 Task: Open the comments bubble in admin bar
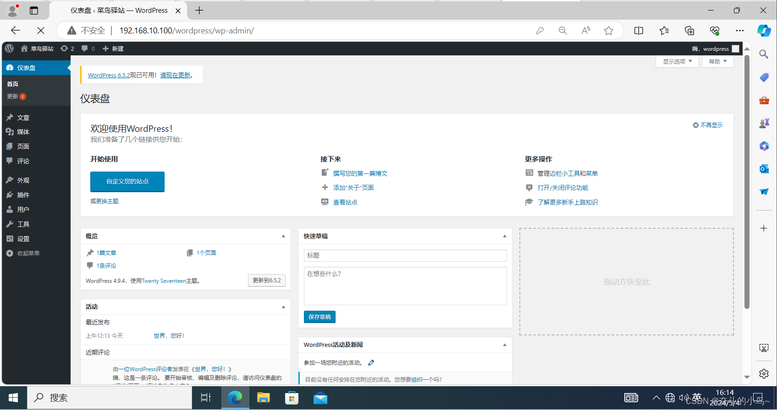88,49
